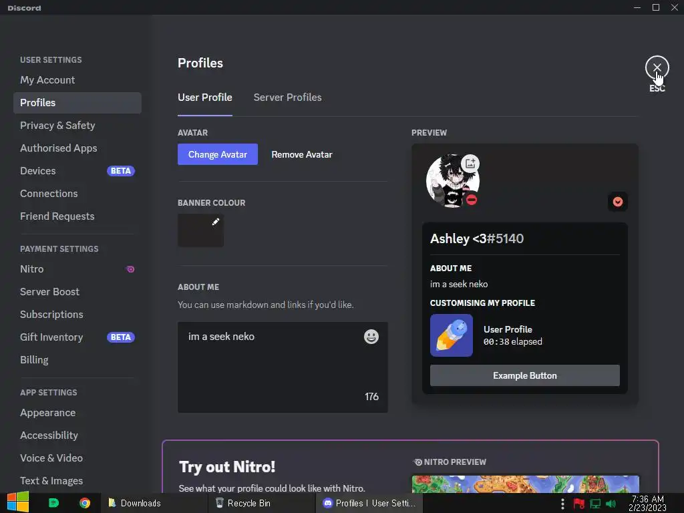
Task: Click the network icon in system tray
Action: coord(595,504)
